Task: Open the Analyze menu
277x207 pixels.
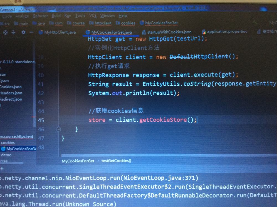Action: coord(22,16)
